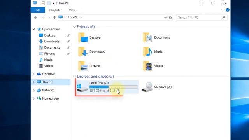The height and width of the screenshot is (140, 249).
Task: Go back with the left arrow
Action: click(x=36, y=17)
